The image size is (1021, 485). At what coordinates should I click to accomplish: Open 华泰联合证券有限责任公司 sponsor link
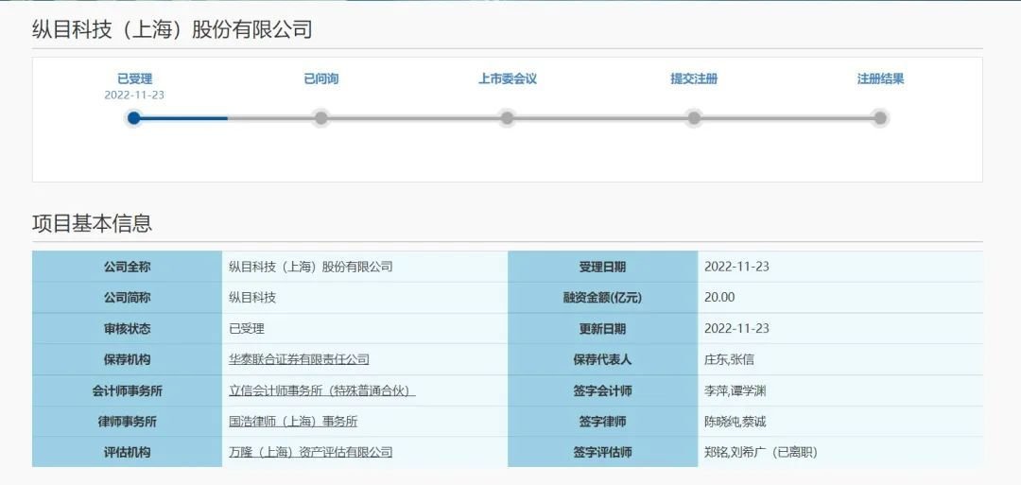(x=299, y=359)
